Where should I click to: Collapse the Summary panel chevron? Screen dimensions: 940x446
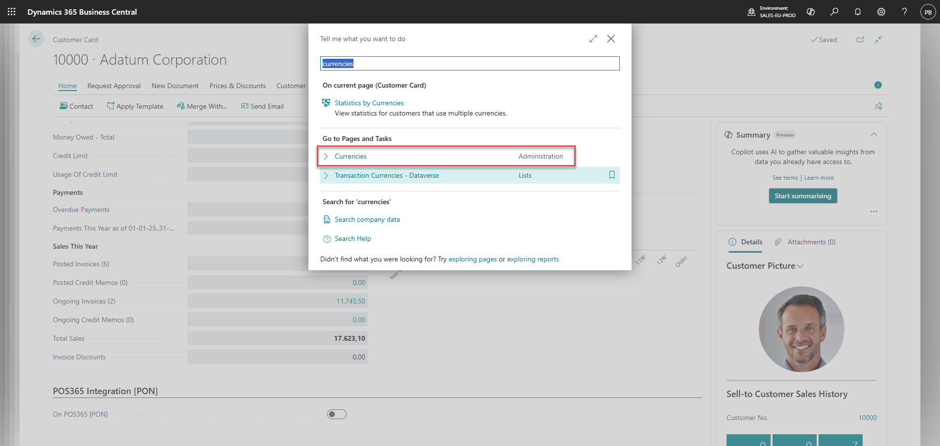(x=874, y=135)
